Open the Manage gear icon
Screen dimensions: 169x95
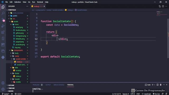click(x=3, y=89)
